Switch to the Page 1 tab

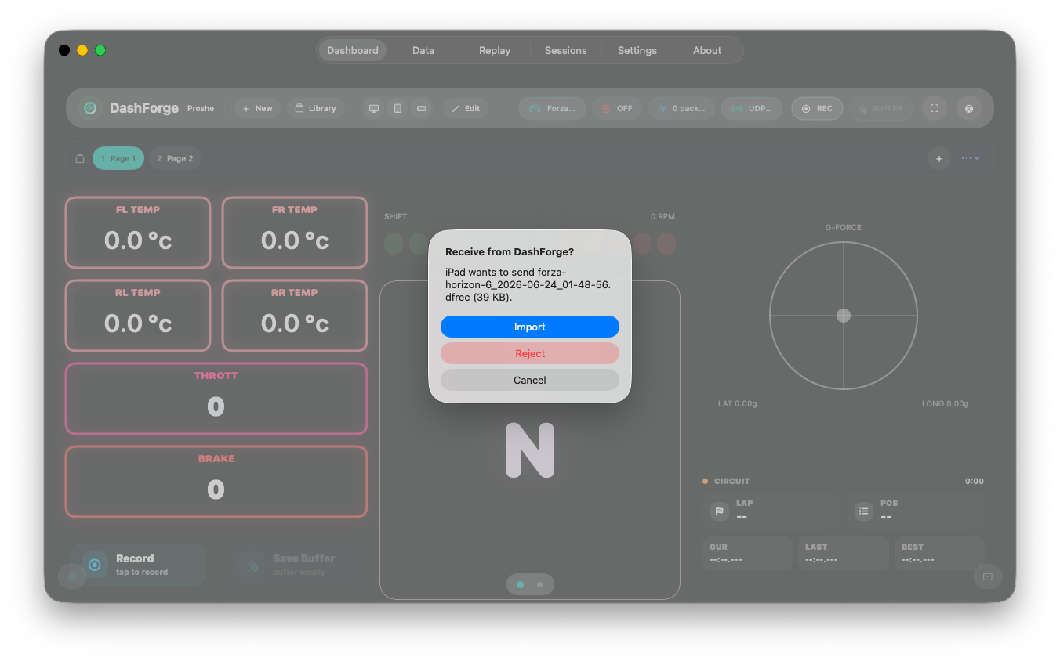pos(118,158)
